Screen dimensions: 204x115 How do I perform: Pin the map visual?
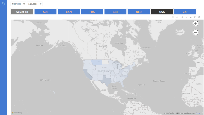[182, 17]
